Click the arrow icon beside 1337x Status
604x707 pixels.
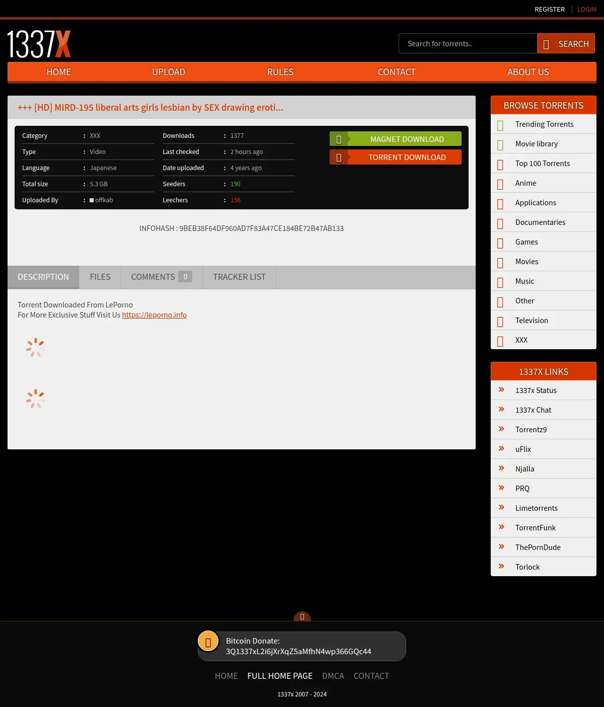(x=501, y=389)
